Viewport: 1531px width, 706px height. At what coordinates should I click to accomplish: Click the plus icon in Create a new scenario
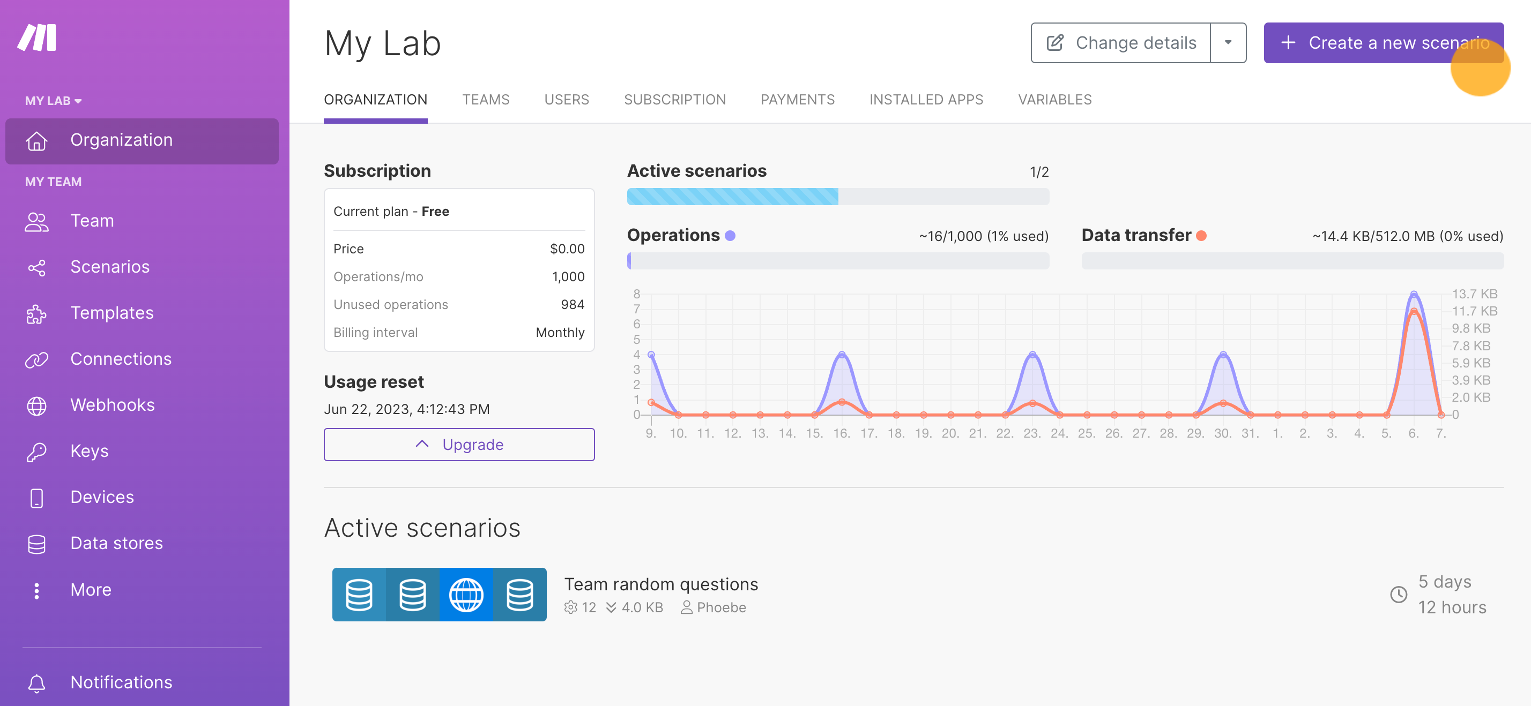1288,43
